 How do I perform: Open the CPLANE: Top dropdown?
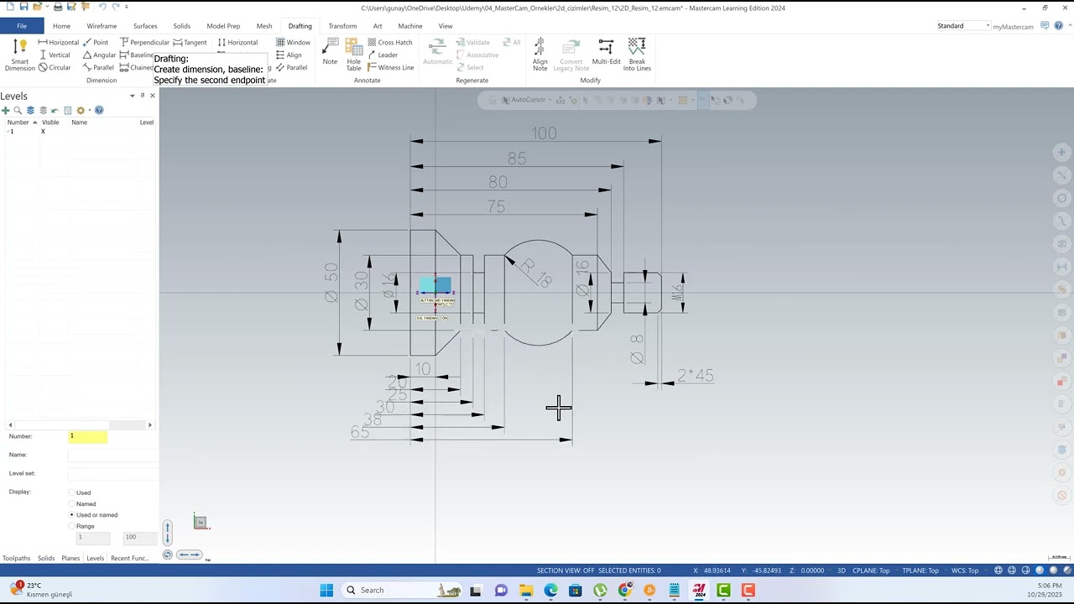coord(871,570)
